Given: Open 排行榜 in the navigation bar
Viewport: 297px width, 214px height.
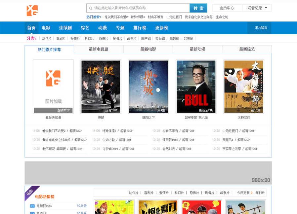Looking at the screenshot, I should click(140, 28).
